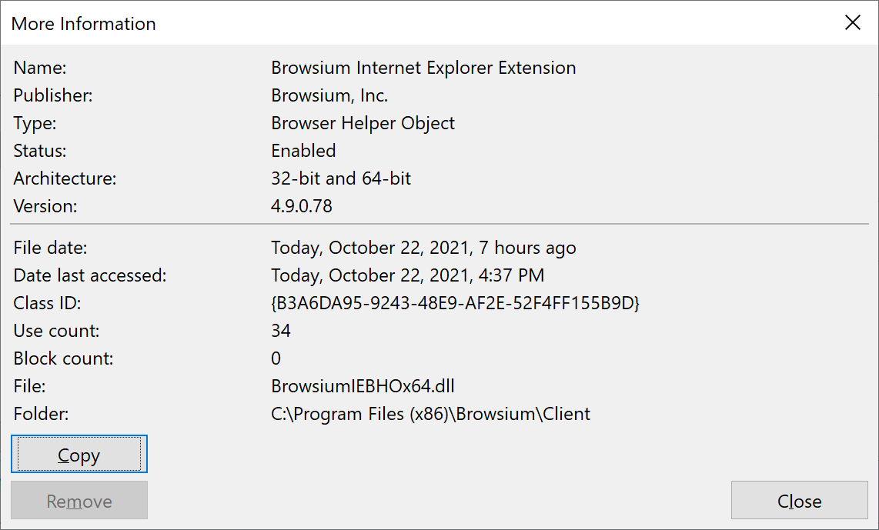Select the file name BrowsiumIEBHOx64.dll
The height and width of the screenshot is (530, 879).
click(x=362, y=386)
